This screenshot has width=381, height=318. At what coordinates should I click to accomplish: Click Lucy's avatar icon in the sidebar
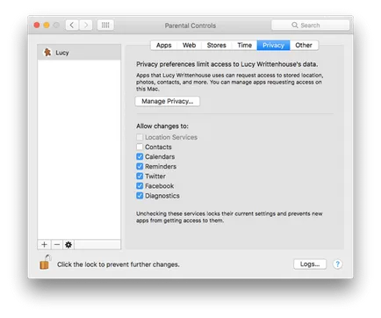tap(47, 53)
